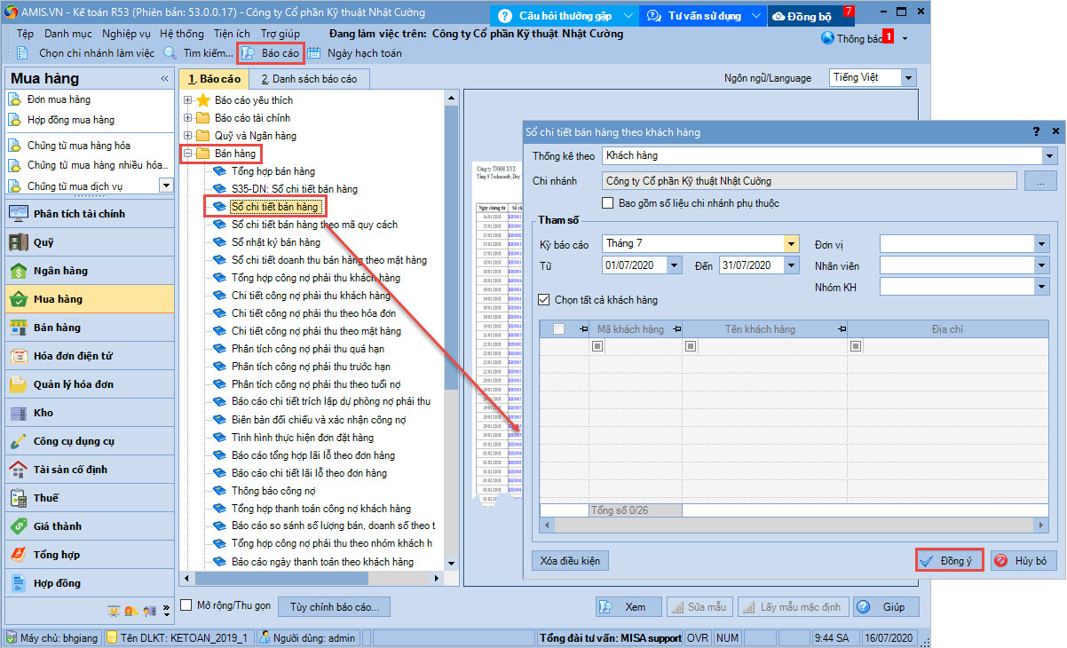This screenshot has height=648, width=1067.
Task: Open the Kỳ báo cáo dropdown
Action: [x=791, y=243]
